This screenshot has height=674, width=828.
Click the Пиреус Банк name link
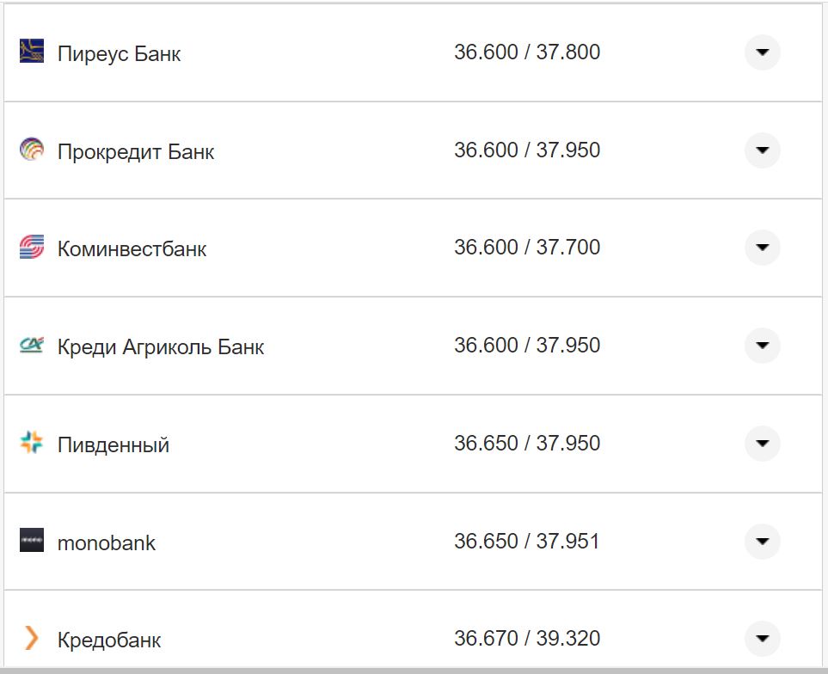[x=118, y=53]
